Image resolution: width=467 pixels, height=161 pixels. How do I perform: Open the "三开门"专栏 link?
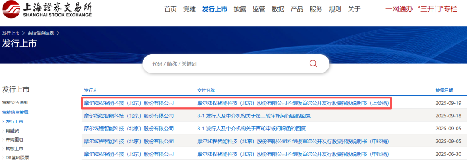coord(438,9)
